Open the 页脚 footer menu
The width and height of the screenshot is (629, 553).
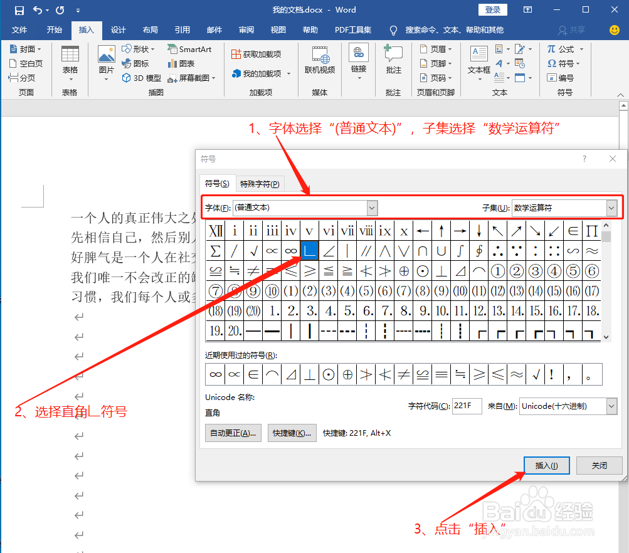[436, 63]
